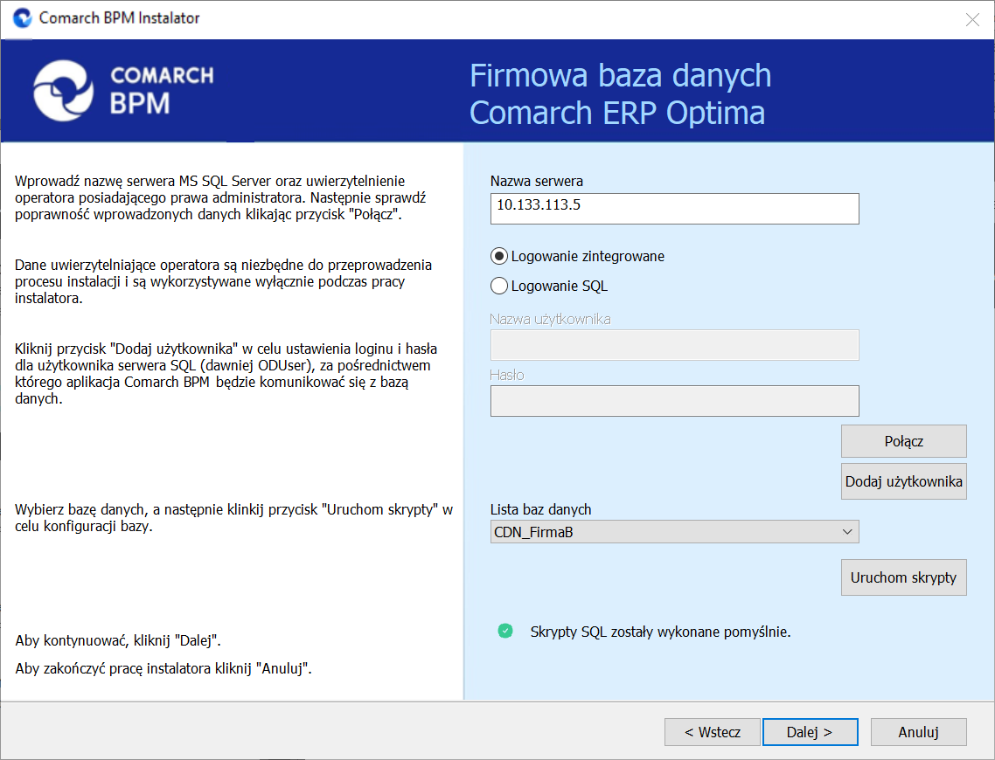Click the 'Skrypty SQL zostały wykonane pomyślnie.' message
This screenshot has height=760, width=995.
(x=661, y=632)
